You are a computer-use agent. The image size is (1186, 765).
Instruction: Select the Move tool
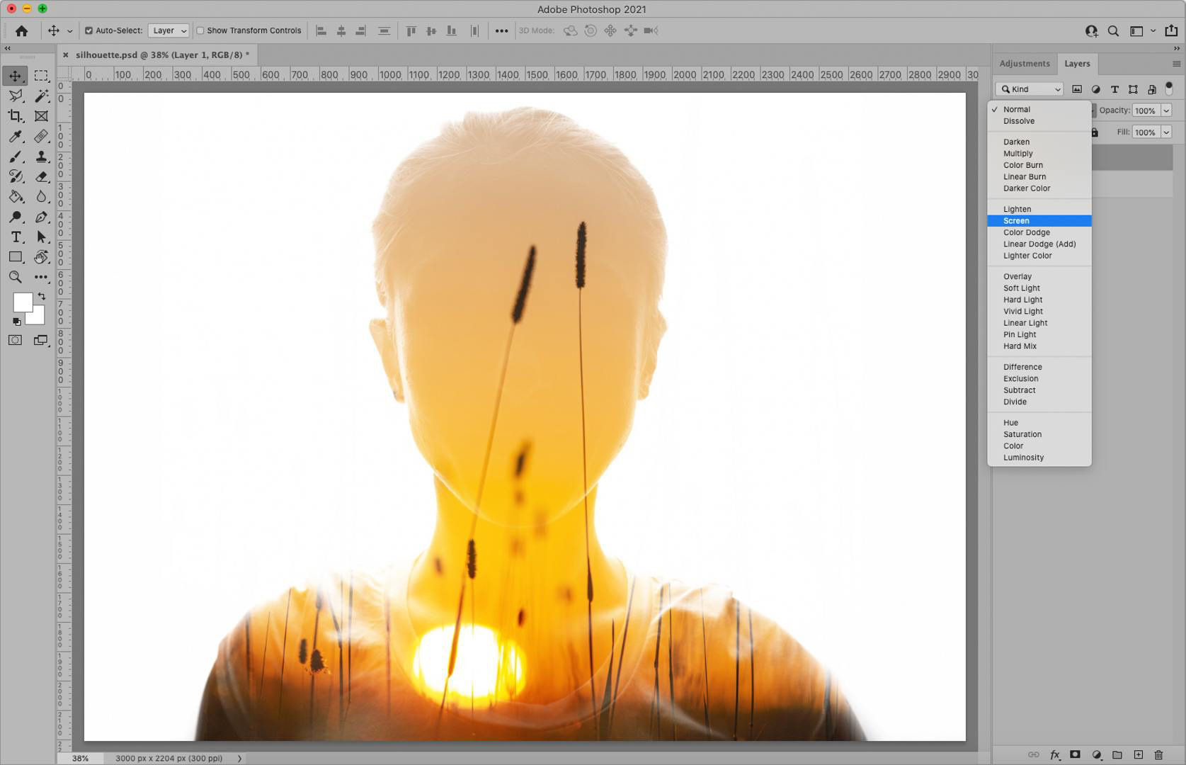pos(16,75)
